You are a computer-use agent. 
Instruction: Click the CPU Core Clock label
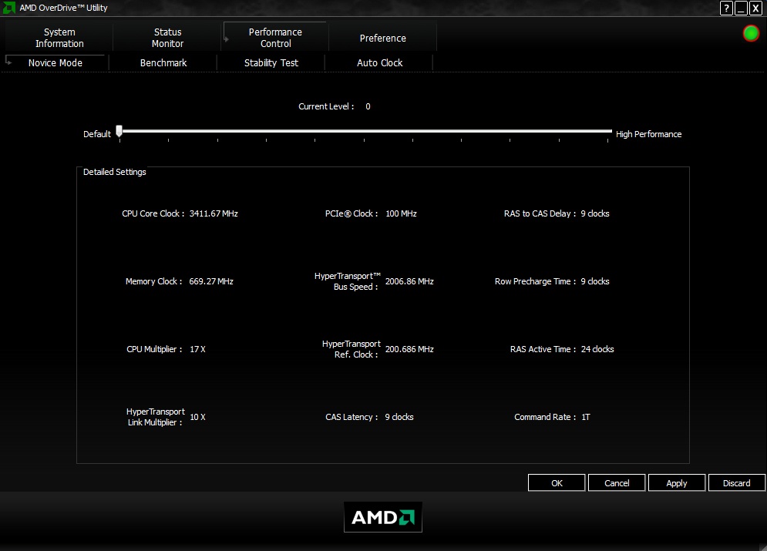[x=153, y=213]
